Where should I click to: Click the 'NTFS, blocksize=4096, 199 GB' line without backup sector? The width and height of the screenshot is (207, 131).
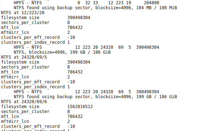[62, 52]
